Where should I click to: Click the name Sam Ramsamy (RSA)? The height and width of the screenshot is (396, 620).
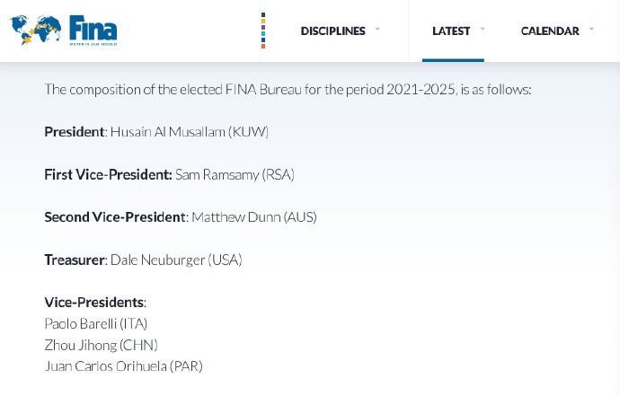pos(235,174)
